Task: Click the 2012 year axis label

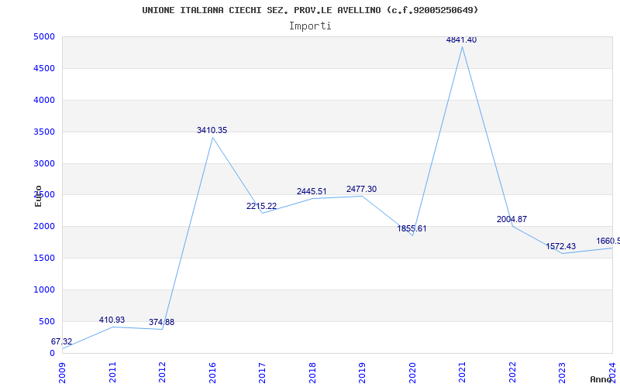Action: 163,372
